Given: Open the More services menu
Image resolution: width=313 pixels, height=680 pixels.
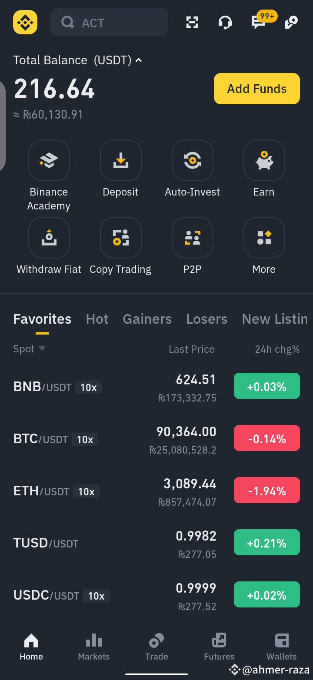Looking at the screenshot, I should point(264,238).
